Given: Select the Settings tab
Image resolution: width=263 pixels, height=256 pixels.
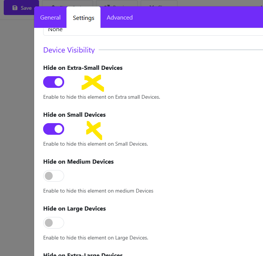Looking at the screenshot, I should [83, 18].
